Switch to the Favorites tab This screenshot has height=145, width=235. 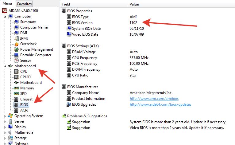click(24, 4)
